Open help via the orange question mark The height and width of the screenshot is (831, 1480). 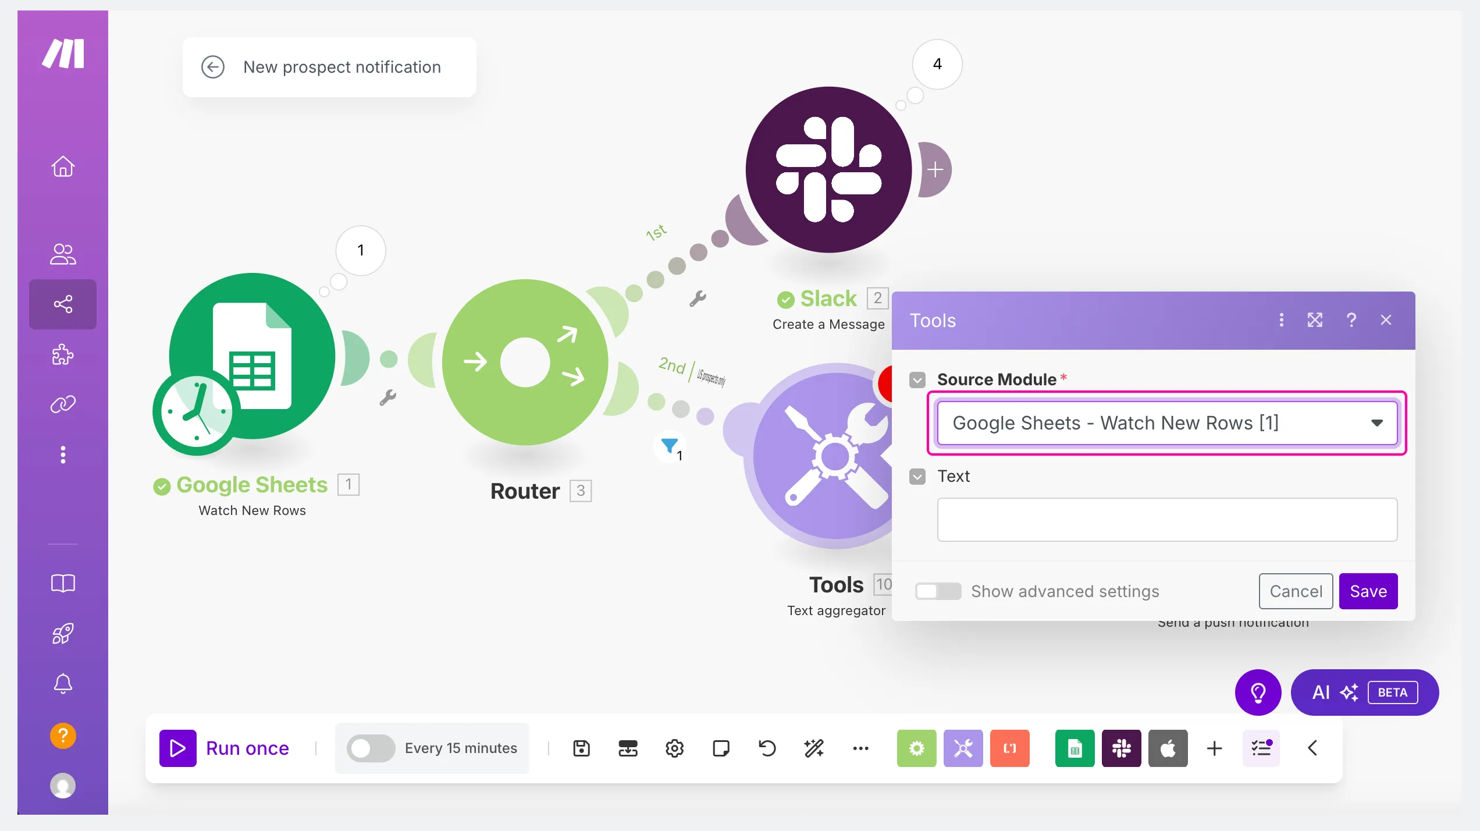[63, 736]
